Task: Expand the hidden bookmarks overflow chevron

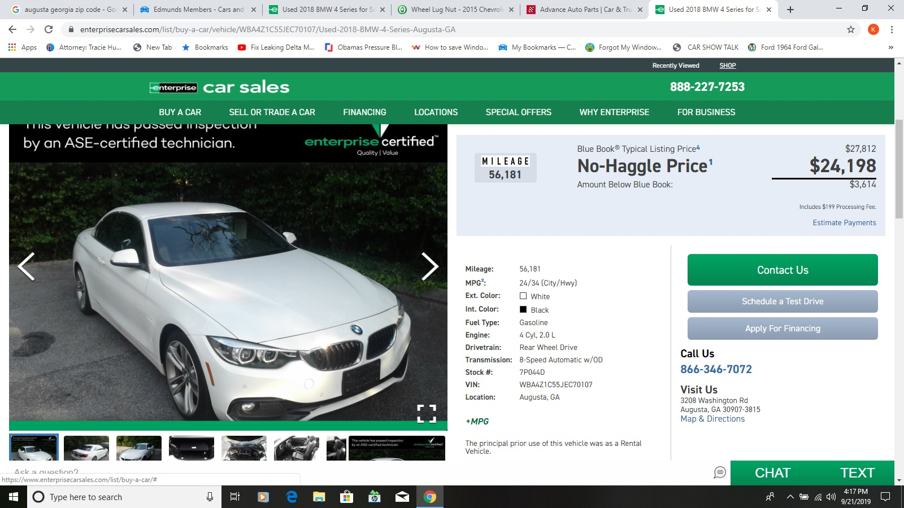Action: coord(891,47)
